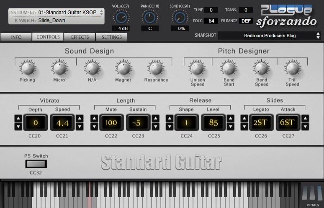Click the Bend Start knob

(229, 68)
